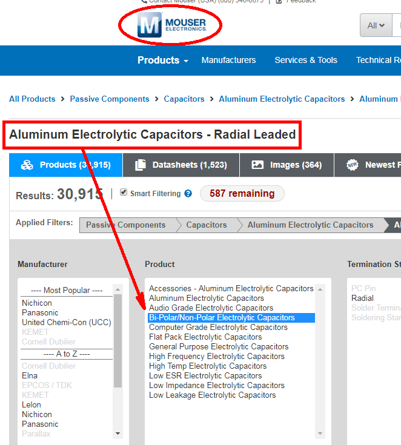Go to Capacitors breadcrumb link
This screenshot has height=445, width=401.
184,99
